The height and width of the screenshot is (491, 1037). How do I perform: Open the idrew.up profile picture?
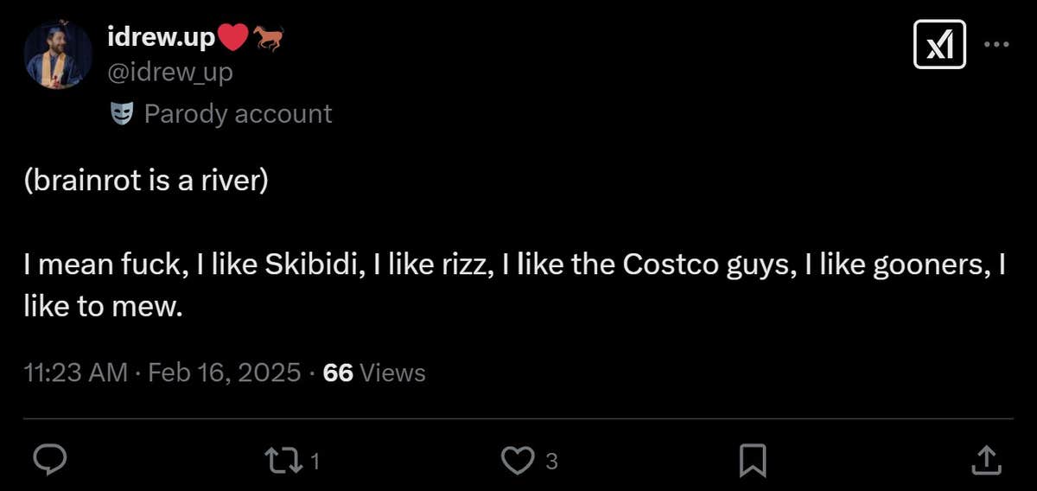point(58,55)
